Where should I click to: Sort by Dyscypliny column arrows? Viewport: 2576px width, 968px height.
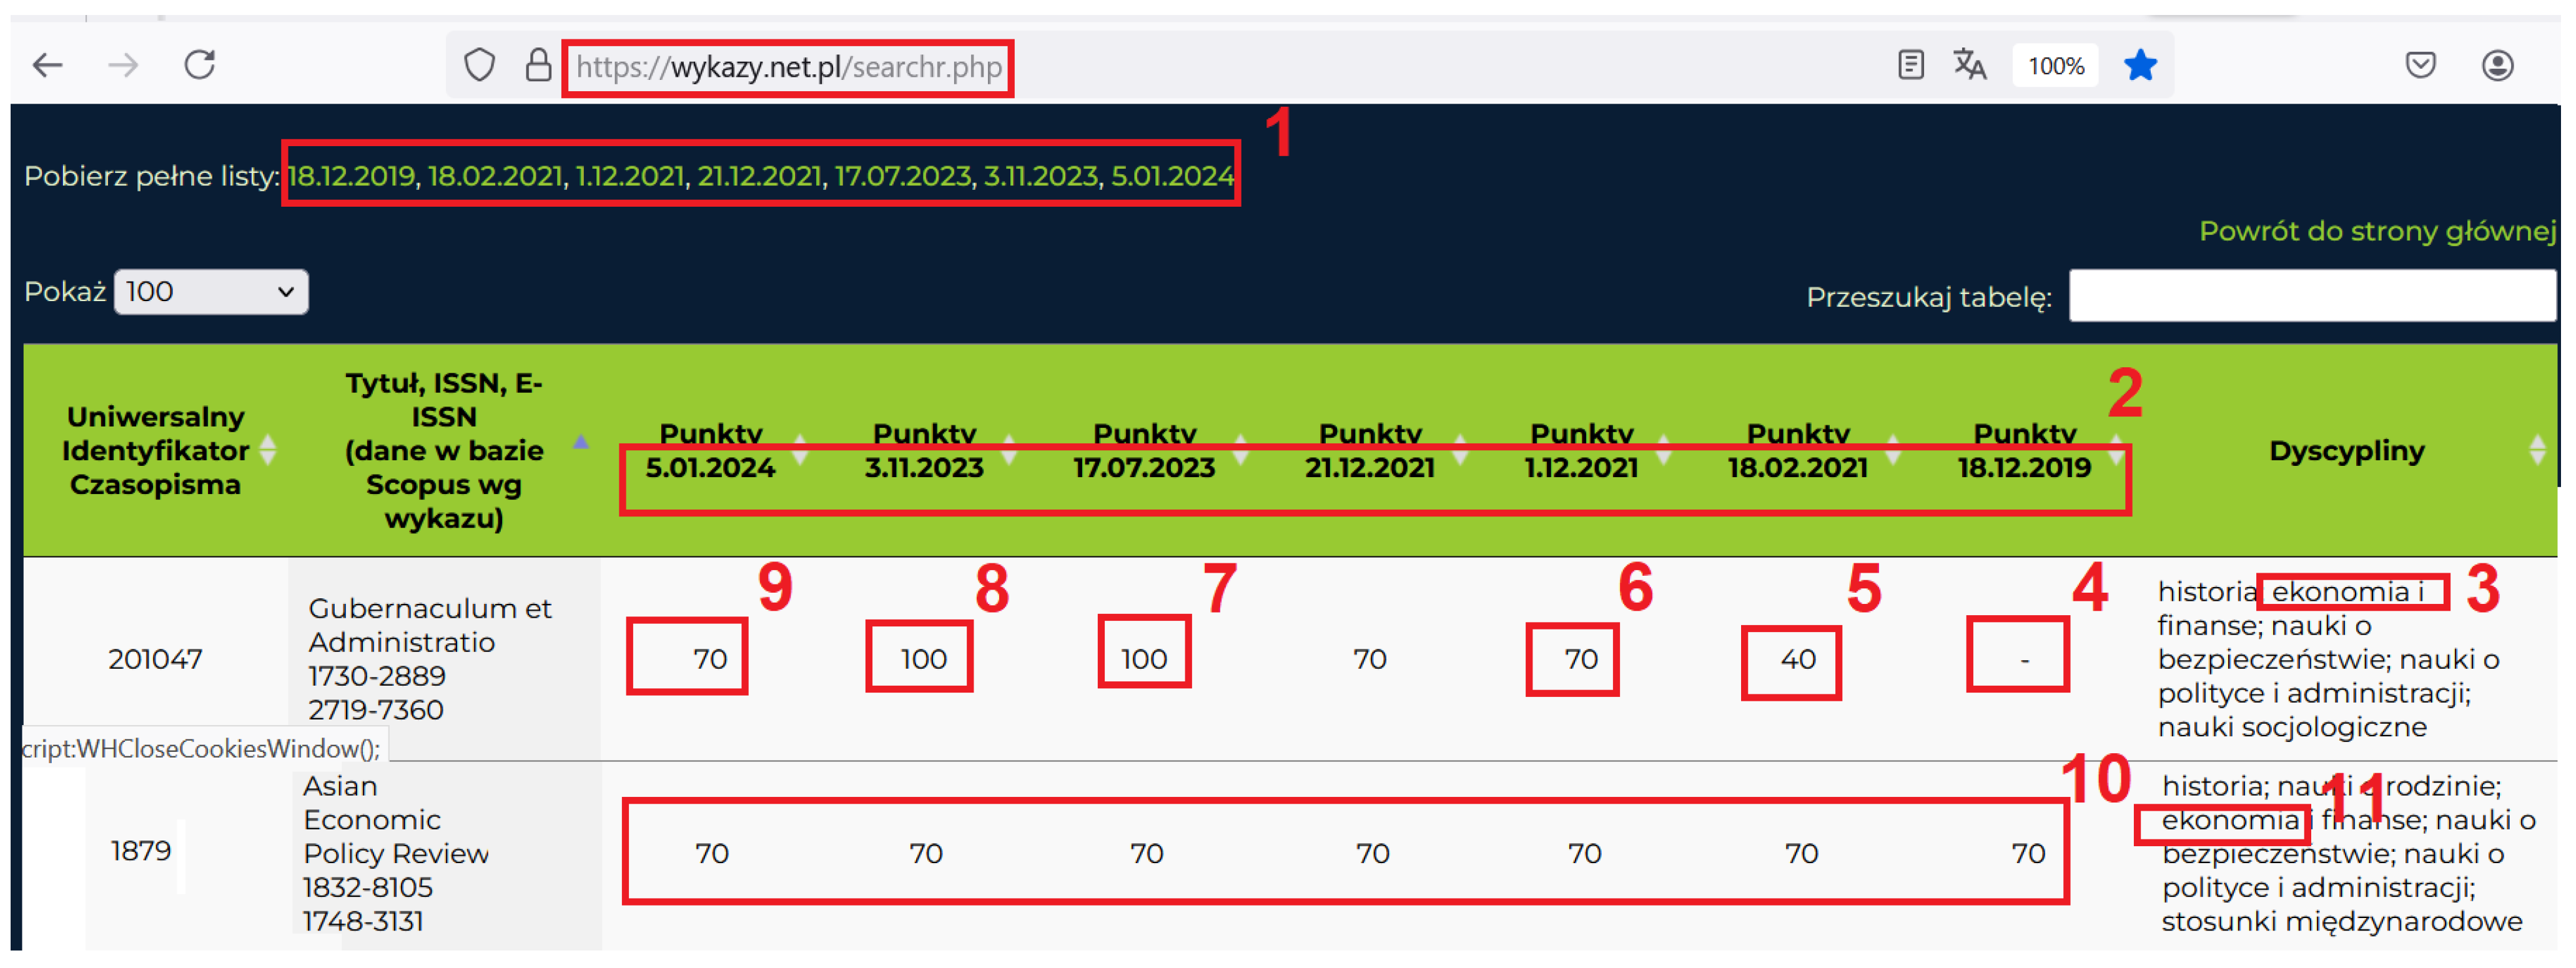pyautogui.click(x=2537, y=451)
